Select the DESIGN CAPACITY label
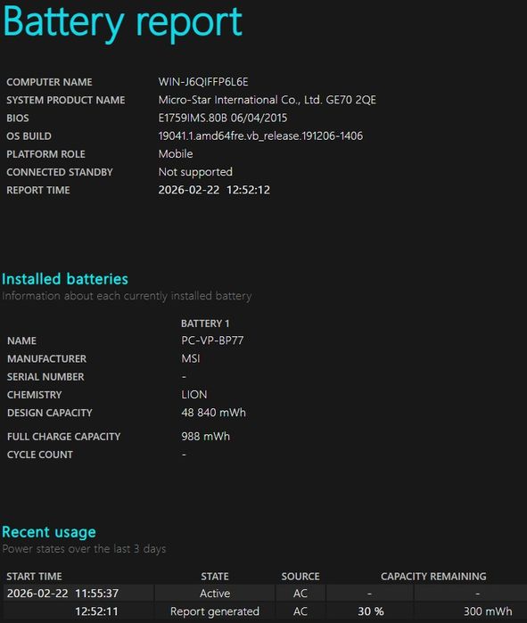This screenshot has width=527, height=623. pos(49,413)
